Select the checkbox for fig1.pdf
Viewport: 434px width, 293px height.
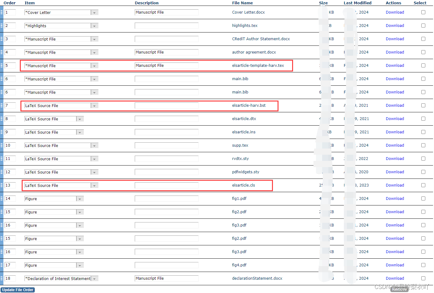coord(423,199)
